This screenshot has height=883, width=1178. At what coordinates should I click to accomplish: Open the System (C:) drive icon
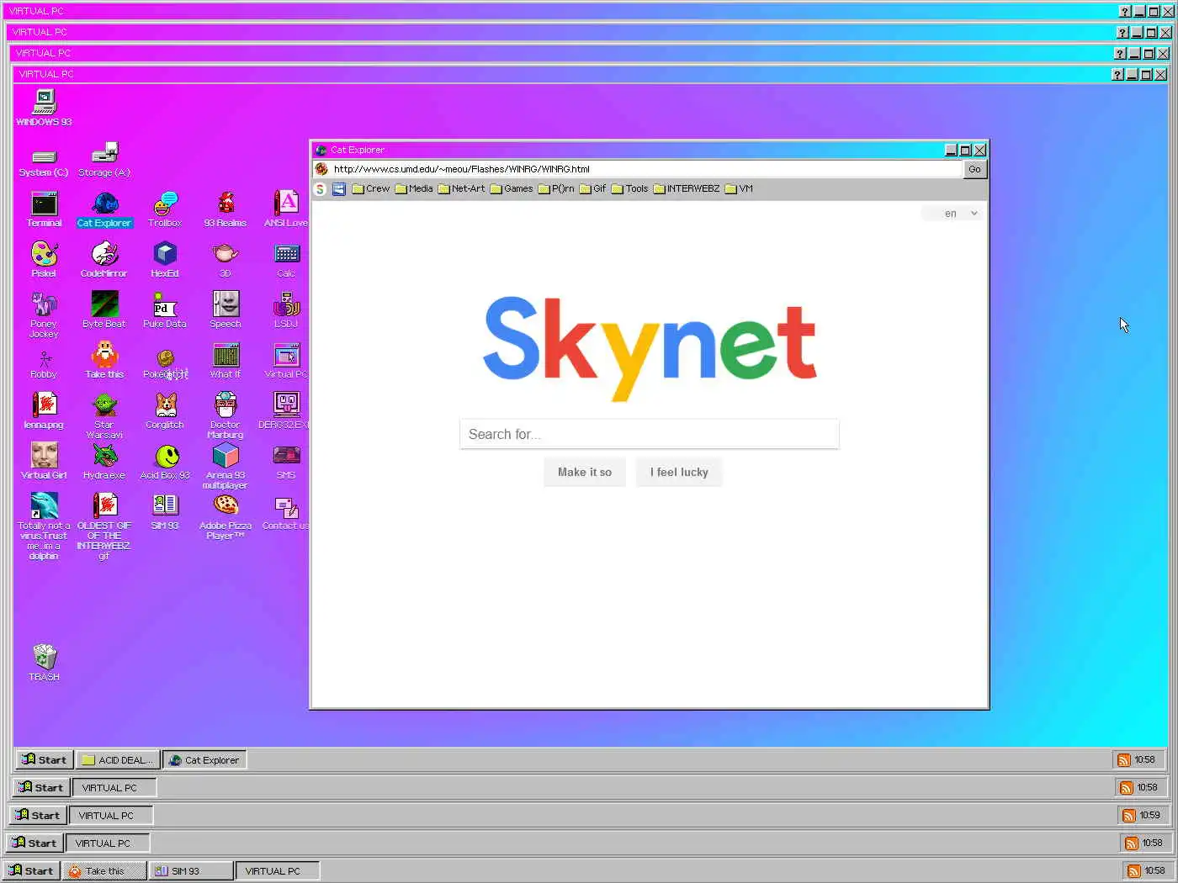click(44, 161)
